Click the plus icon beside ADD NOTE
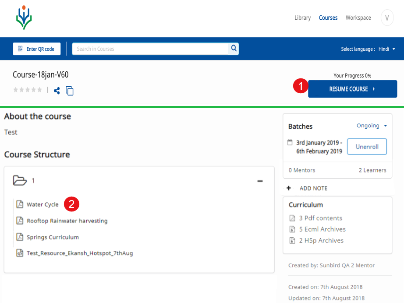404x303 pixels. [289, 188]
